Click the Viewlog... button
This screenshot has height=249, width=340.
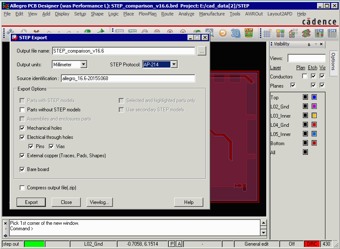point(100,202)
